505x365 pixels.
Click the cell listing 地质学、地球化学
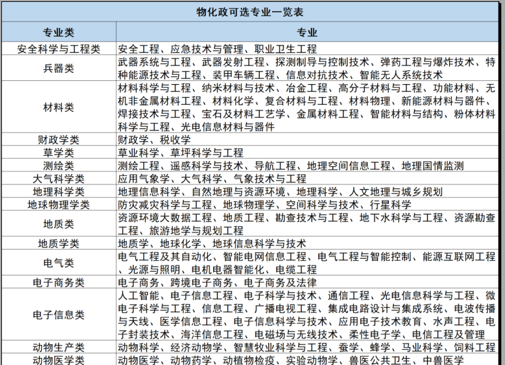click(307, 244)
